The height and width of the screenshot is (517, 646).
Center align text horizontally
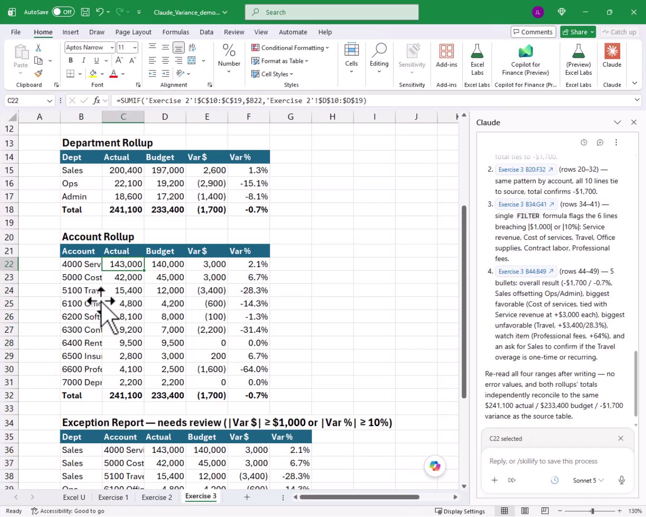pos(166,60)
